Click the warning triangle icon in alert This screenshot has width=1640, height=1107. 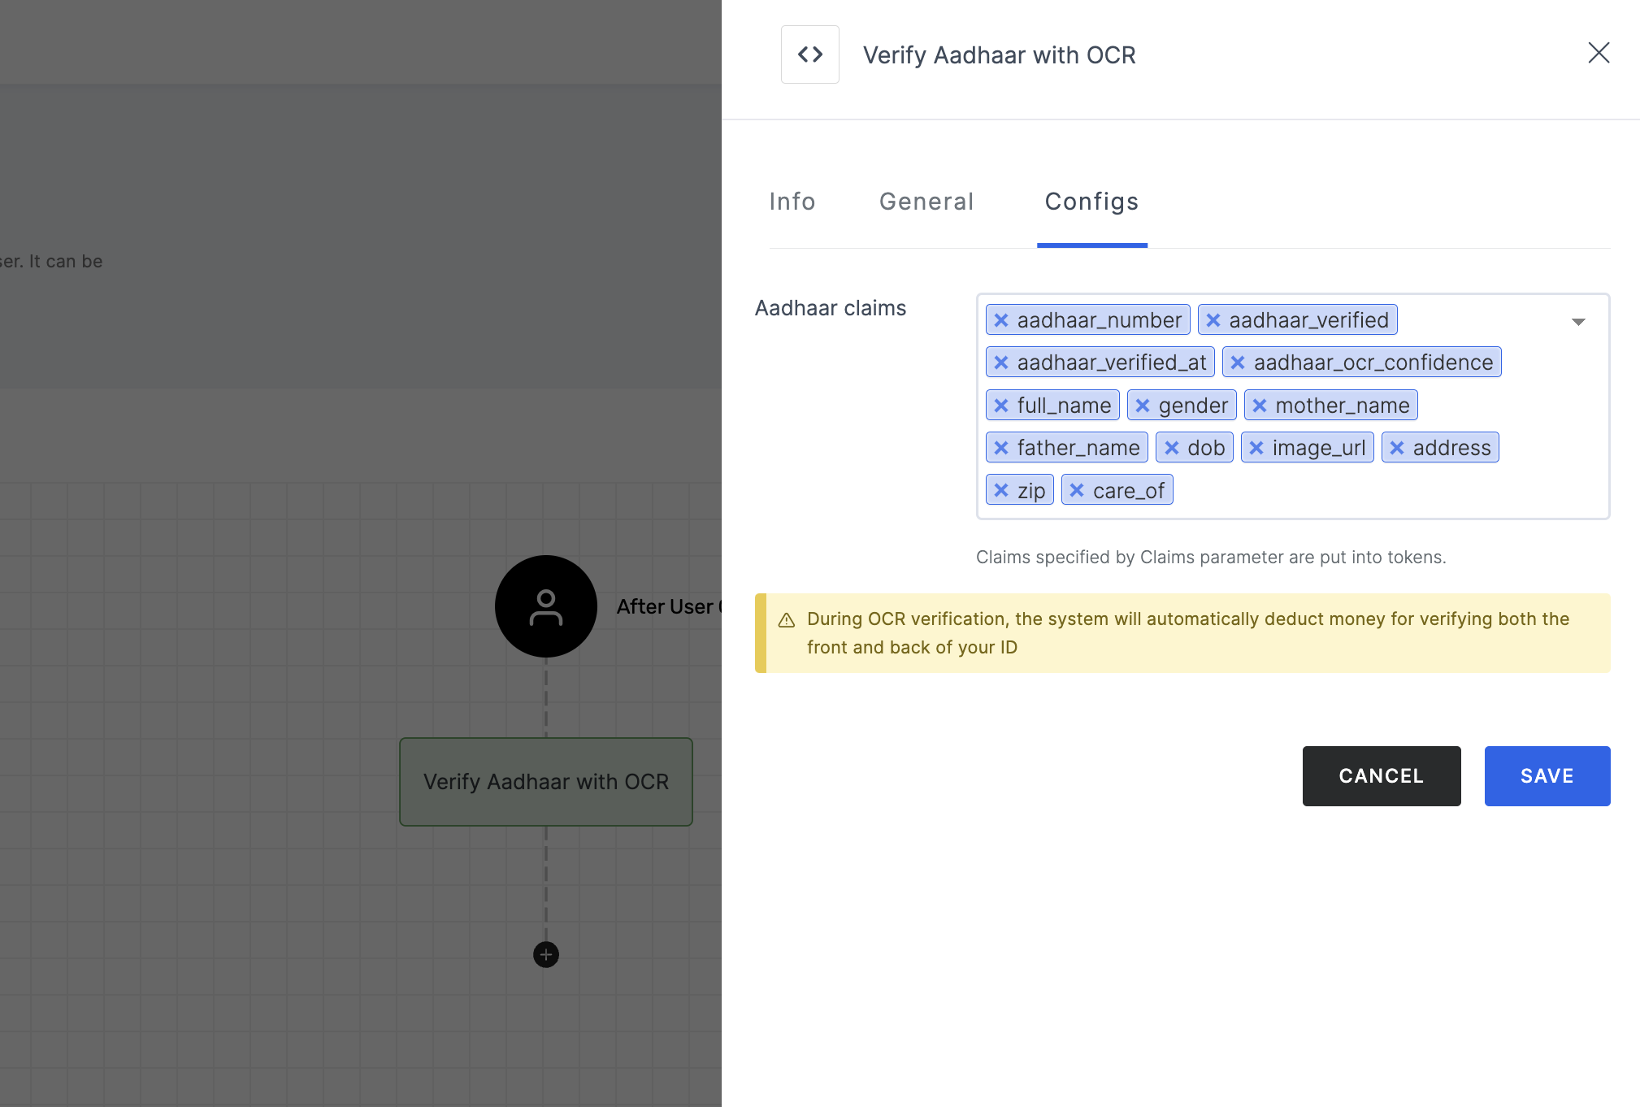(787, 621)
